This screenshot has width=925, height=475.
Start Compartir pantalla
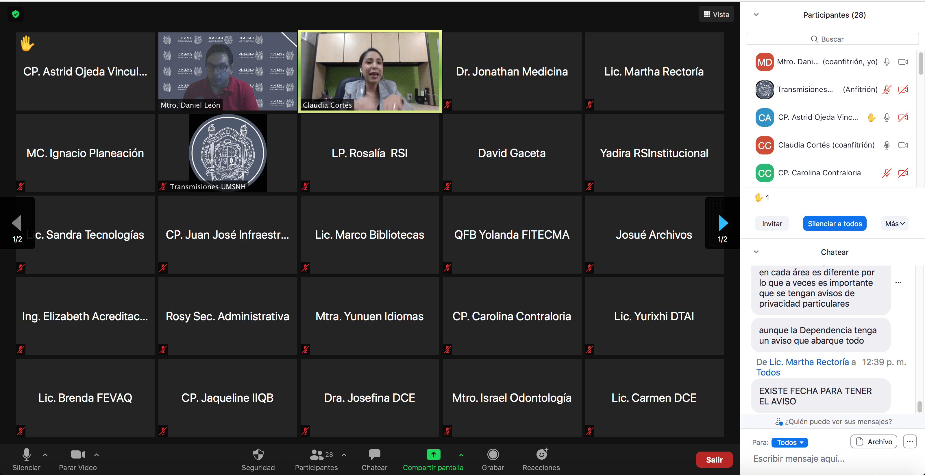tap(433, 459)
